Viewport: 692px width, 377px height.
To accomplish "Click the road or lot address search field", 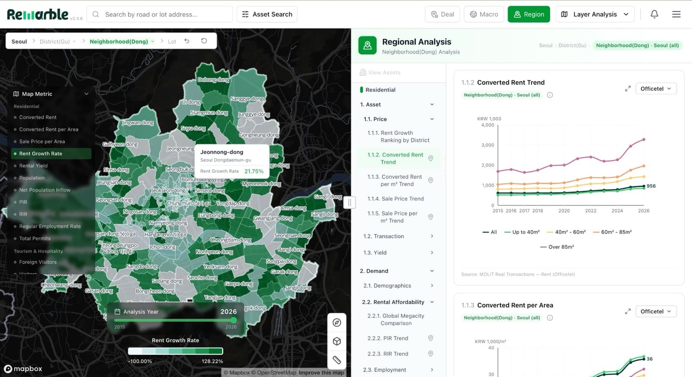I will point(160,14).
